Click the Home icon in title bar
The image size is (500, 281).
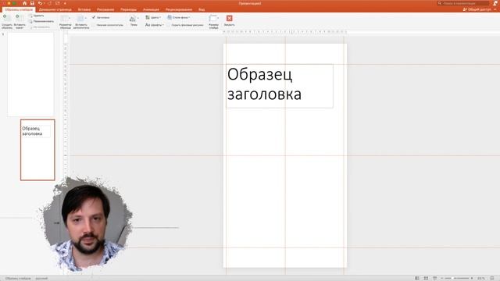coord(24,3)
